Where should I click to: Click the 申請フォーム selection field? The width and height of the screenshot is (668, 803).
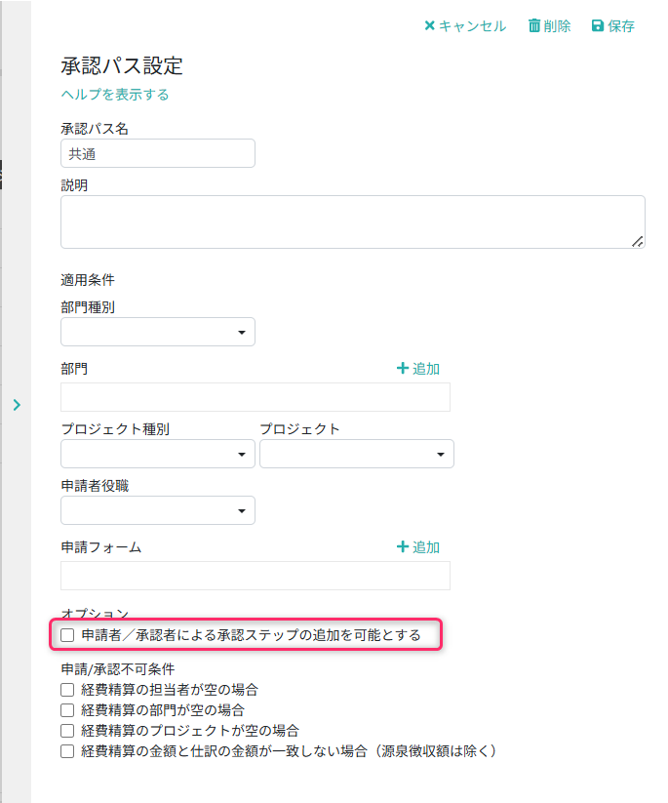255,576
